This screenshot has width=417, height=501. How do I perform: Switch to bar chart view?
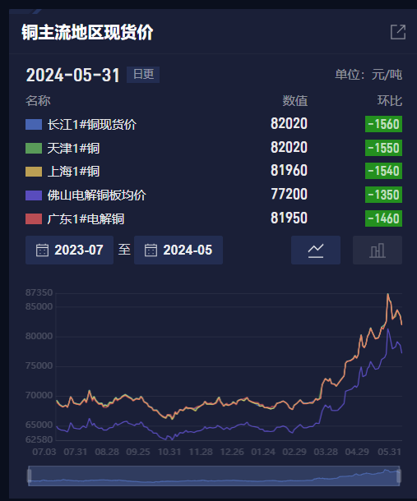click(x=378, y=250)
